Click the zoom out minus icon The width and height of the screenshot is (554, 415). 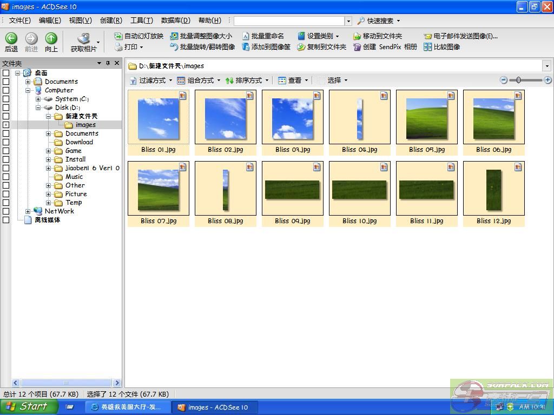[x=504, y=80]
